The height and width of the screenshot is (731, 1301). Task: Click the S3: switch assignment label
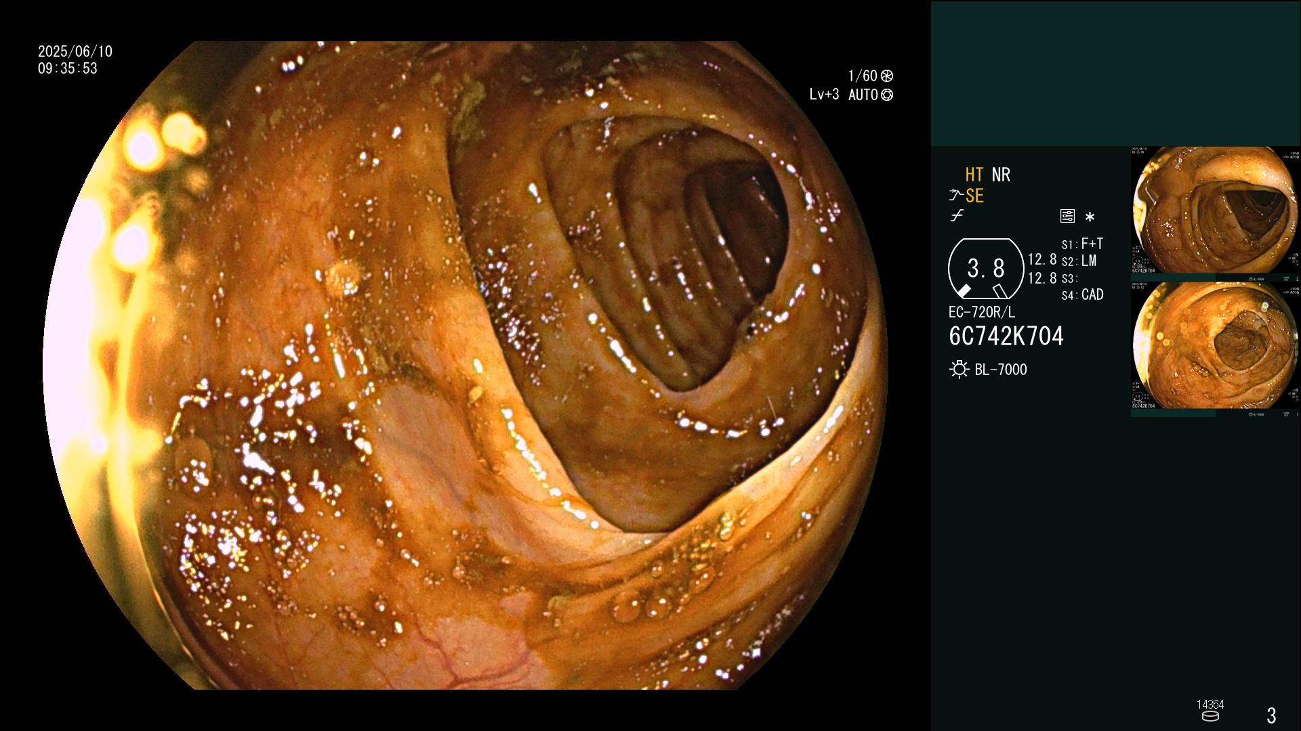pos(1069,279)
